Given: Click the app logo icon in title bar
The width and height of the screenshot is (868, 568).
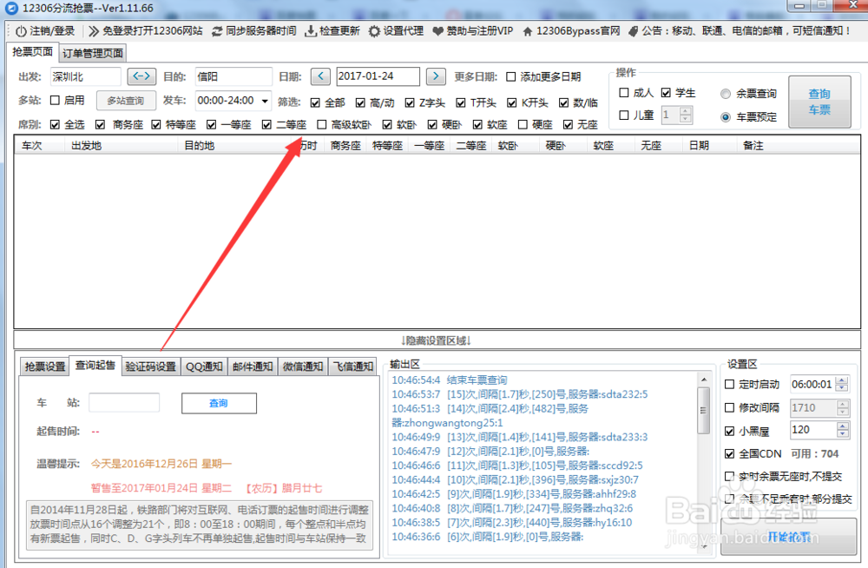Looking at the screenshot, I should click(x=11, y=8).
